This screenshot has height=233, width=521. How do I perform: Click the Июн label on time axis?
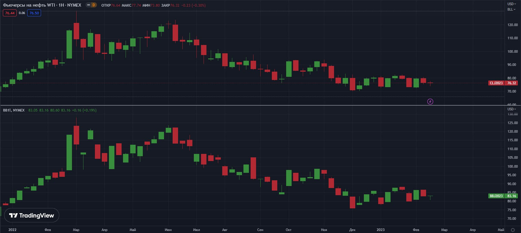(x=168, y=230)
